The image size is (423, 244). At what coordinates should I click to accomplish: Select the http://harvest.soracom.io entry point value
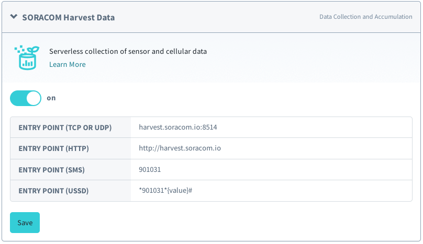pyautogui.click(x=180, y=148)
